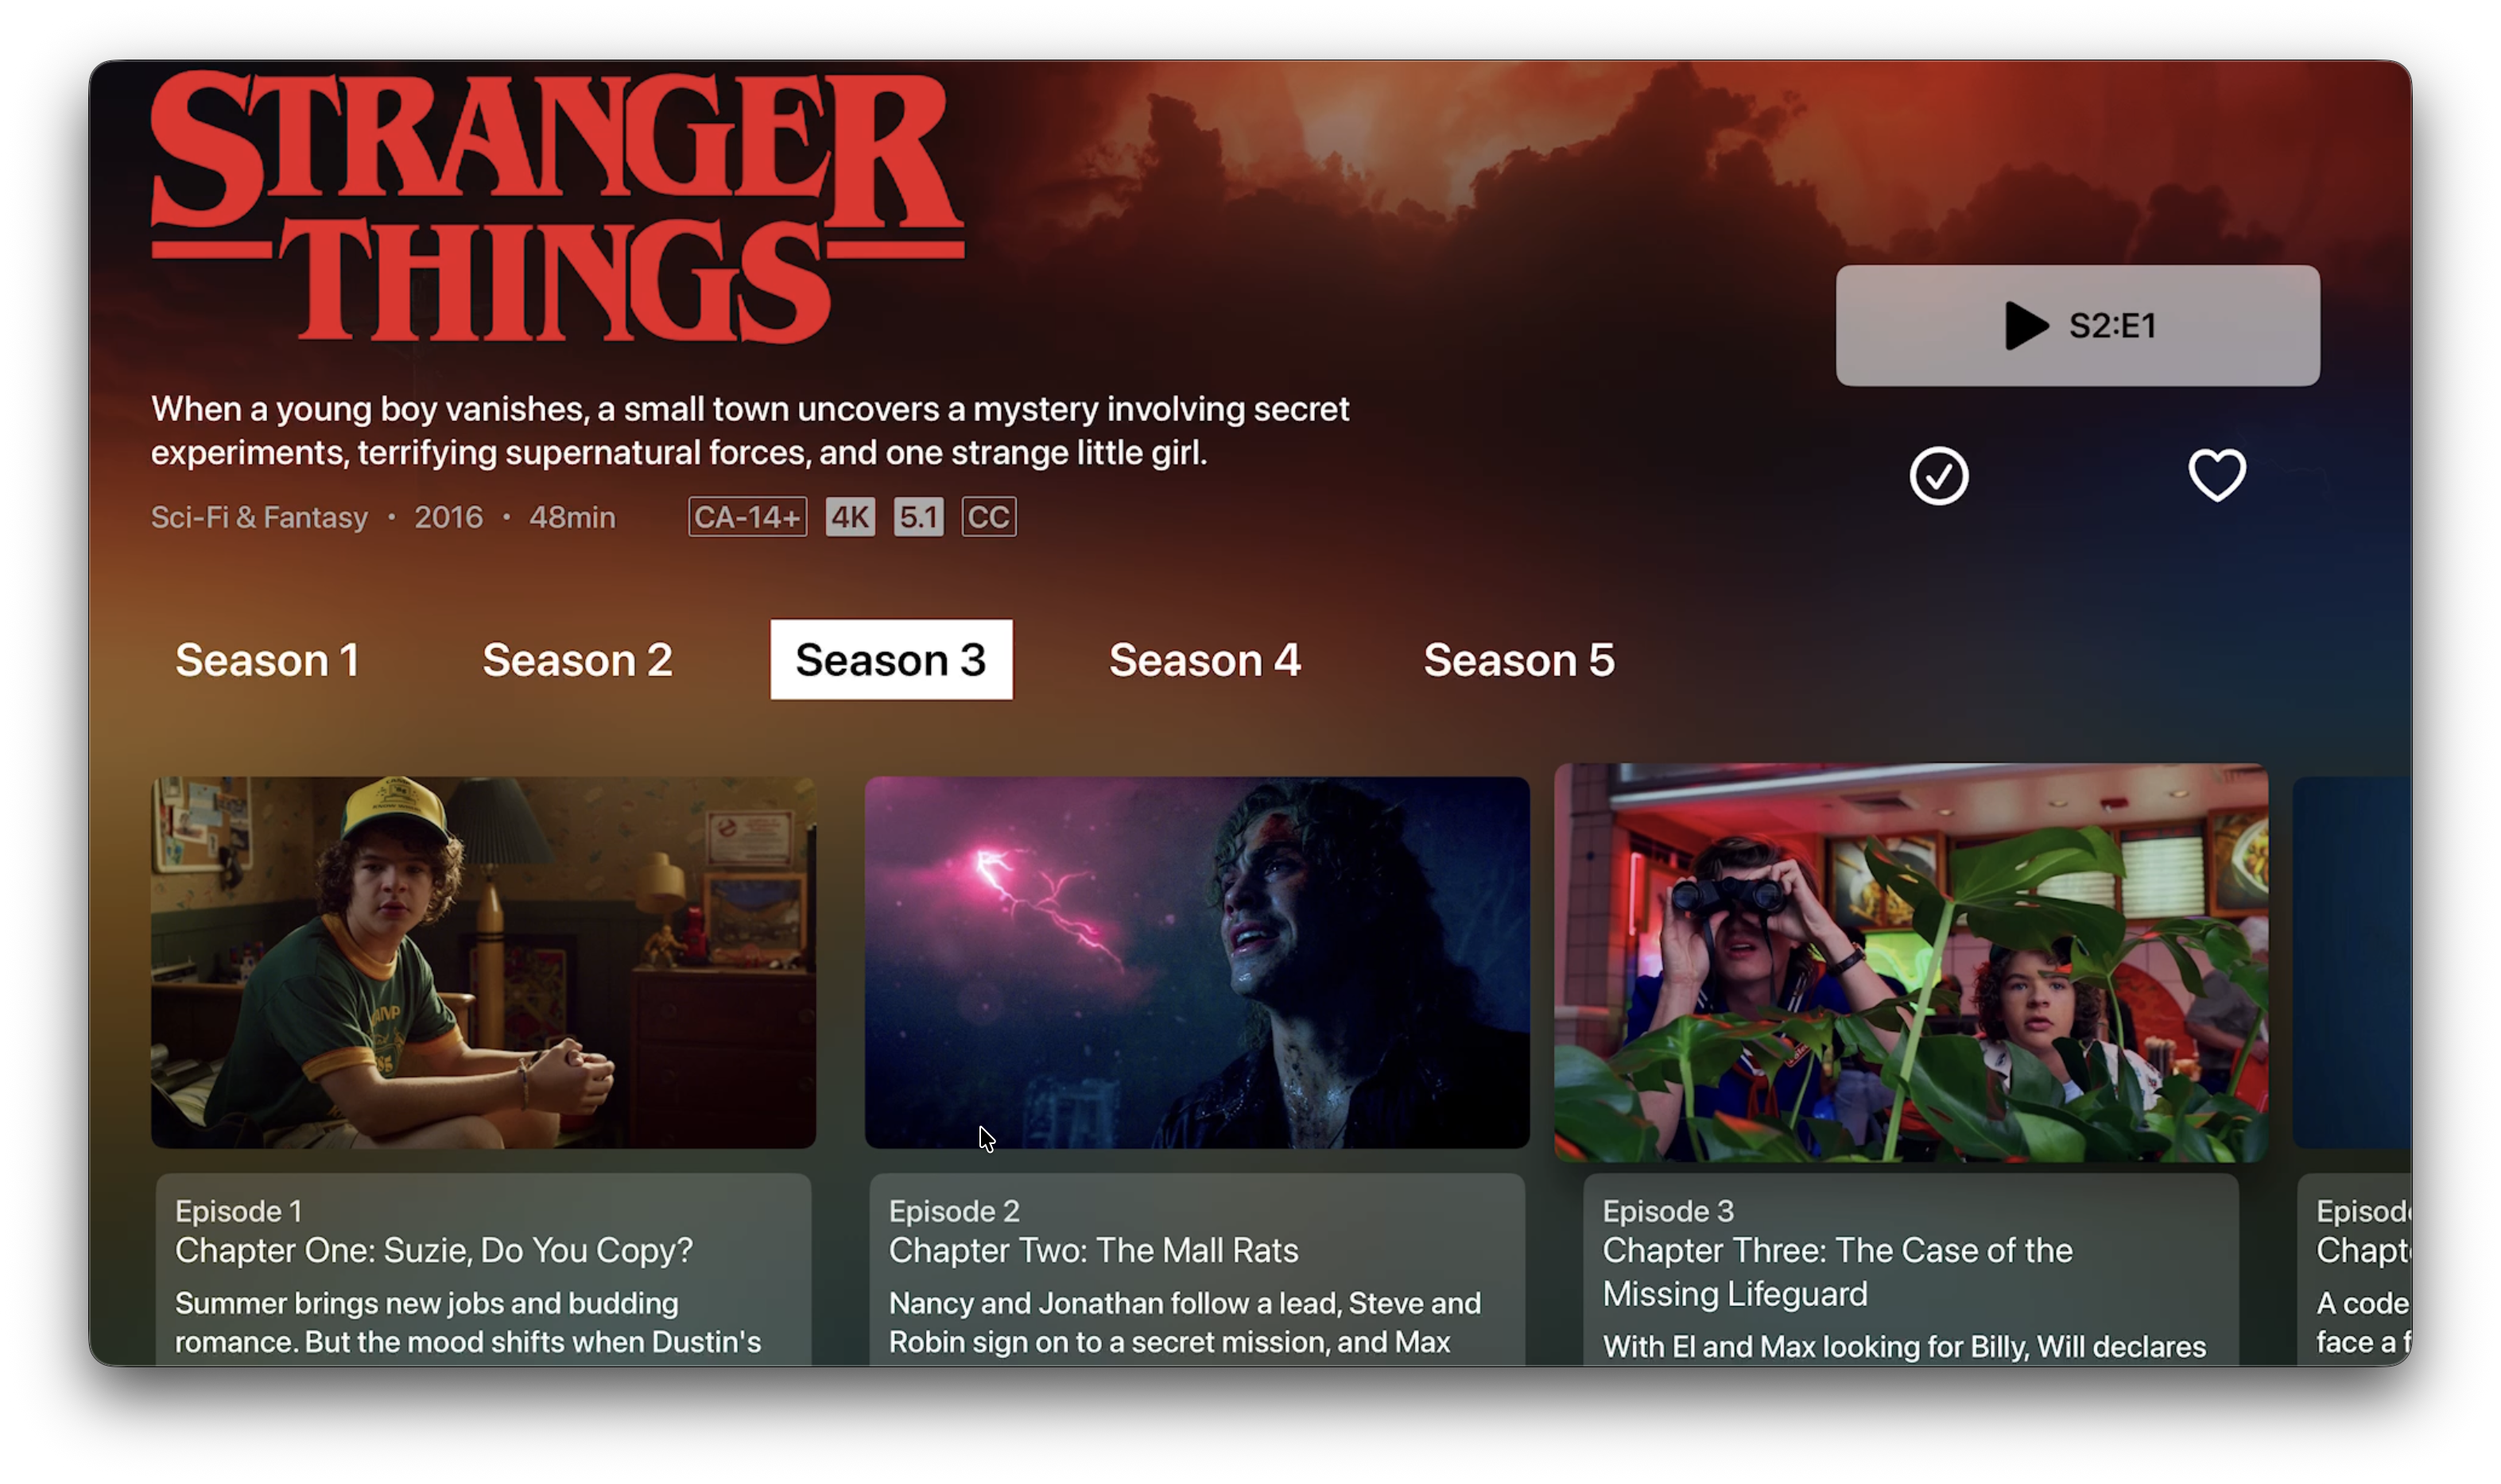
Task: Click Chapter Two: The Mall Rats title
Action: [1093, 1250]
